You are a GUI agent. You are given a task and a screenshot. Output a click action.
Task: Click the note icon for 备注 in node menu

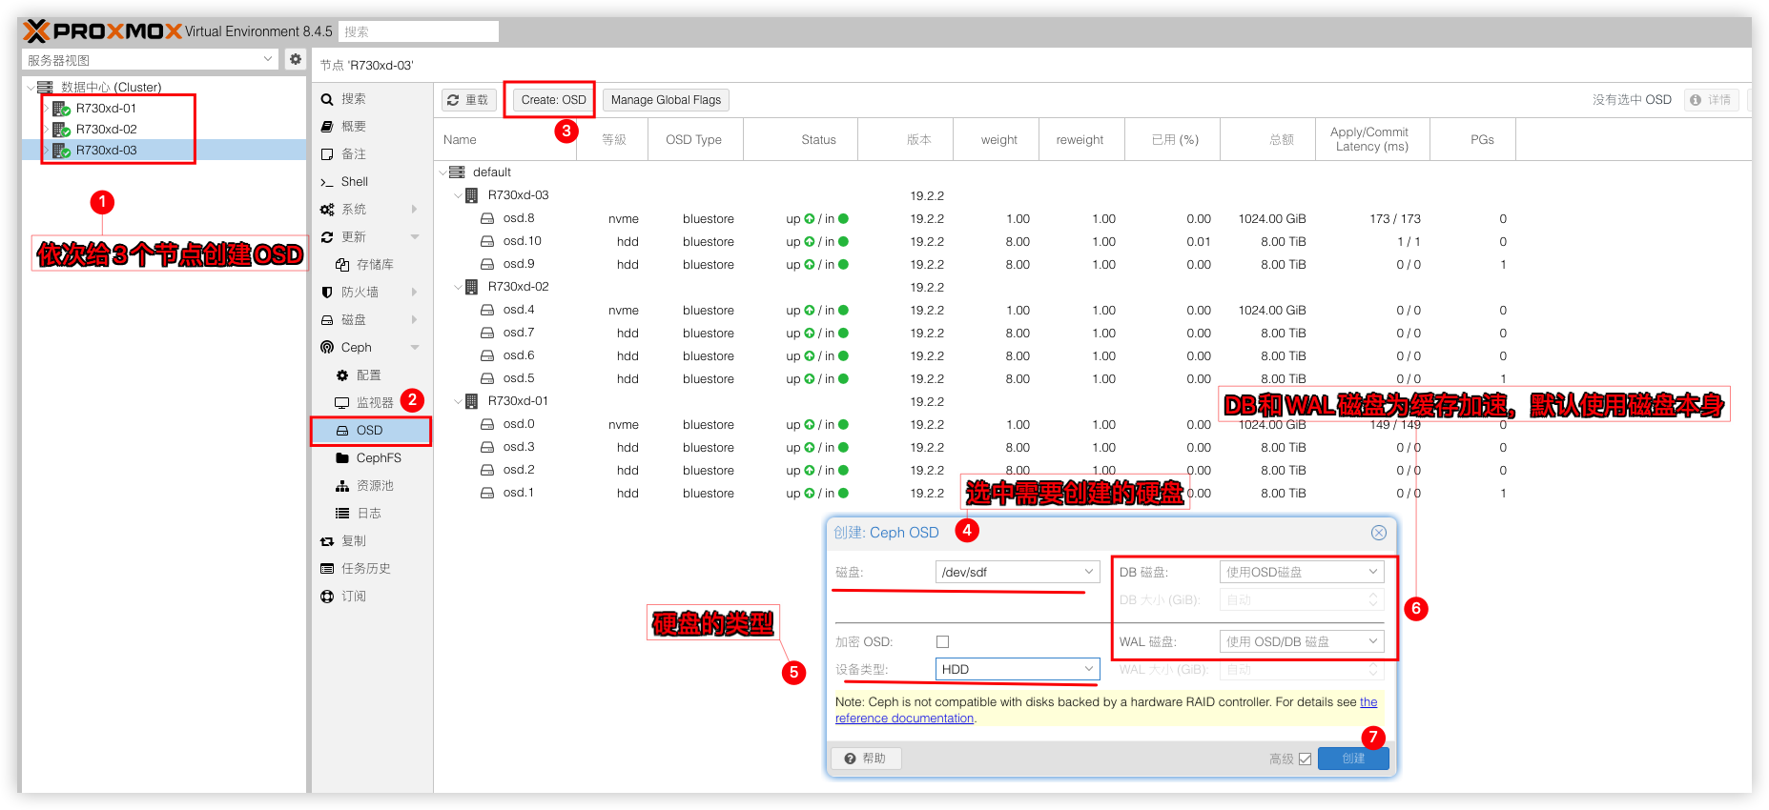click(327, 154)
